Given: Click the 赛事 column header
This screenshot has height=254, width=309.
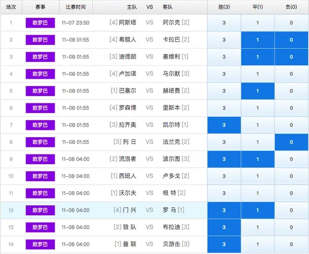Looking at the screenshot, I should click(x=41, y=7).
